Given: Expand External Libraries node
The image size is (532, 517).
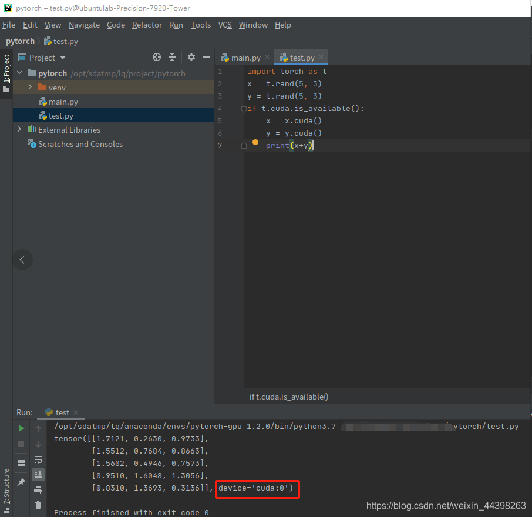Looking at the screenshot, I should [x=19, y=129].
